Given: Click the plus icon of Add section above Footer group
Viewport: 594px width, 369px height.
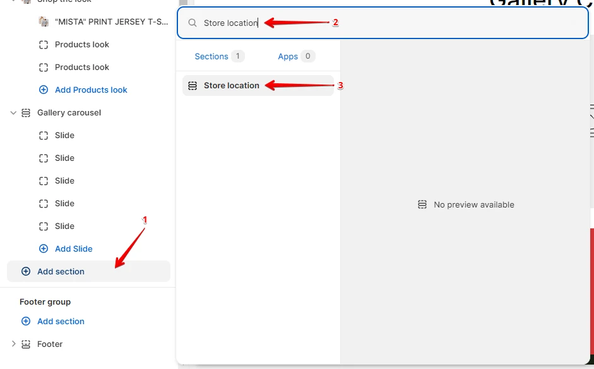Looking at the screenshot, I should pos(26,271).
